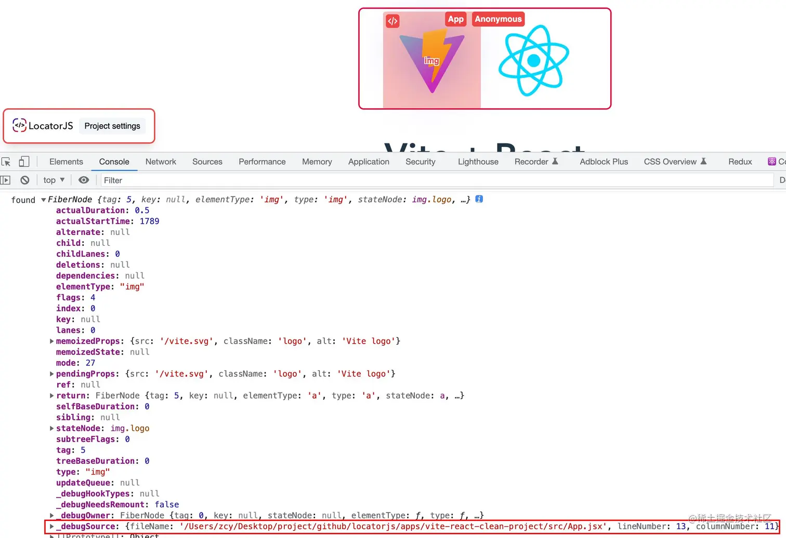Click the Recorder flask icon
786x538 pixels.
coord(555,161)
